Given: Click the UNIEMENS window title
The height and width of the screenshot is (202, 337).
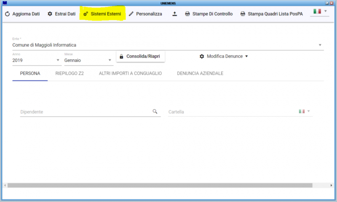Looking at the screenshot, I should (x=168, y=3).
